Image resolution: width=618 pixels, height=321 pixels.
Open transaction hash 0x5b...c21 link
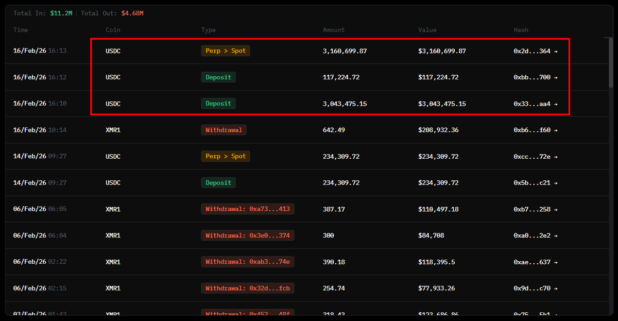point(535,182)
